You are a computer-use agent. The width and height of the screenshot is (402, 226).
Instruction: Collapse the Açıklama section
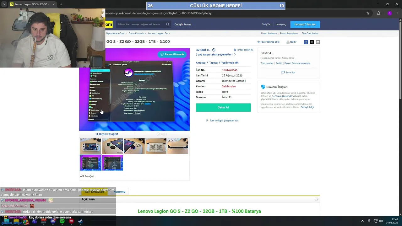coord(317,199)
